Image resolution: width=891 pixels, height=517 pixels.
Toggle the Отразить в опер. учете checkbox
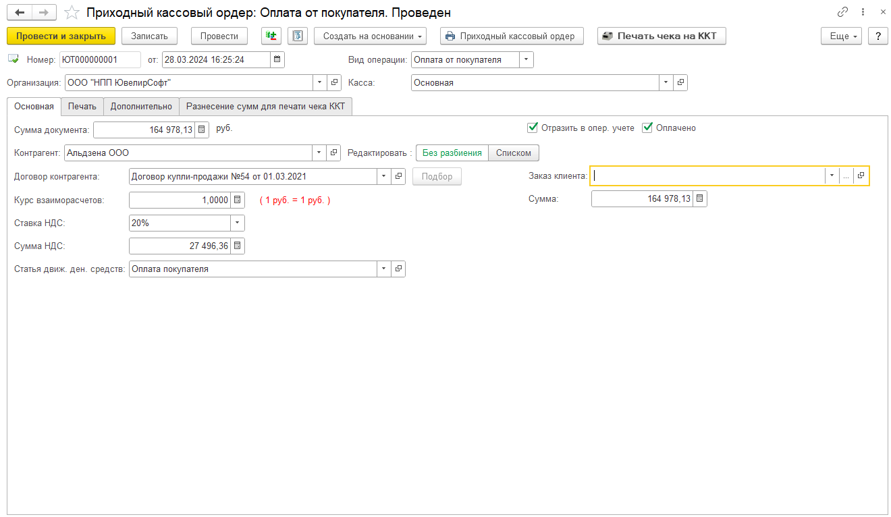(533, 128)
